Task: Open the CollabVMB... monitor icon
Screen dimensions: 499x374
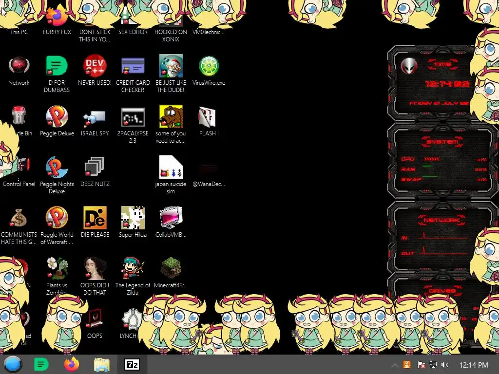Action: pos(171,218)
